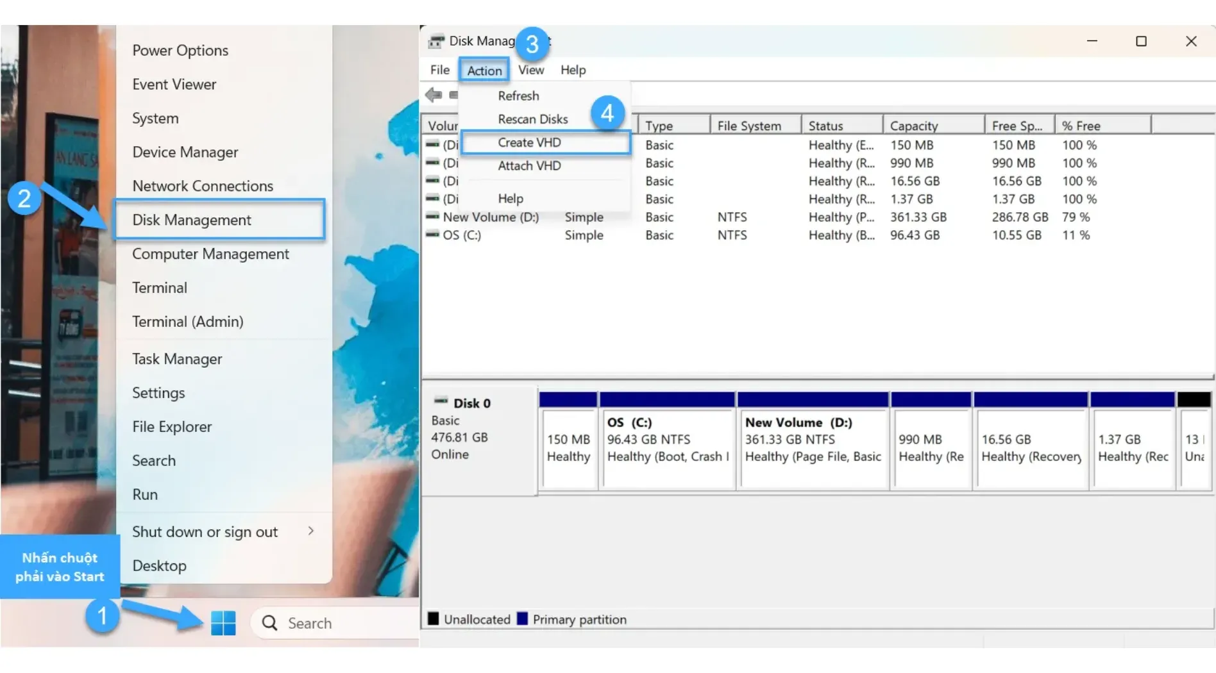Click the back arrow toolbar icon
Screen dimensions: 1216x673
434,95
